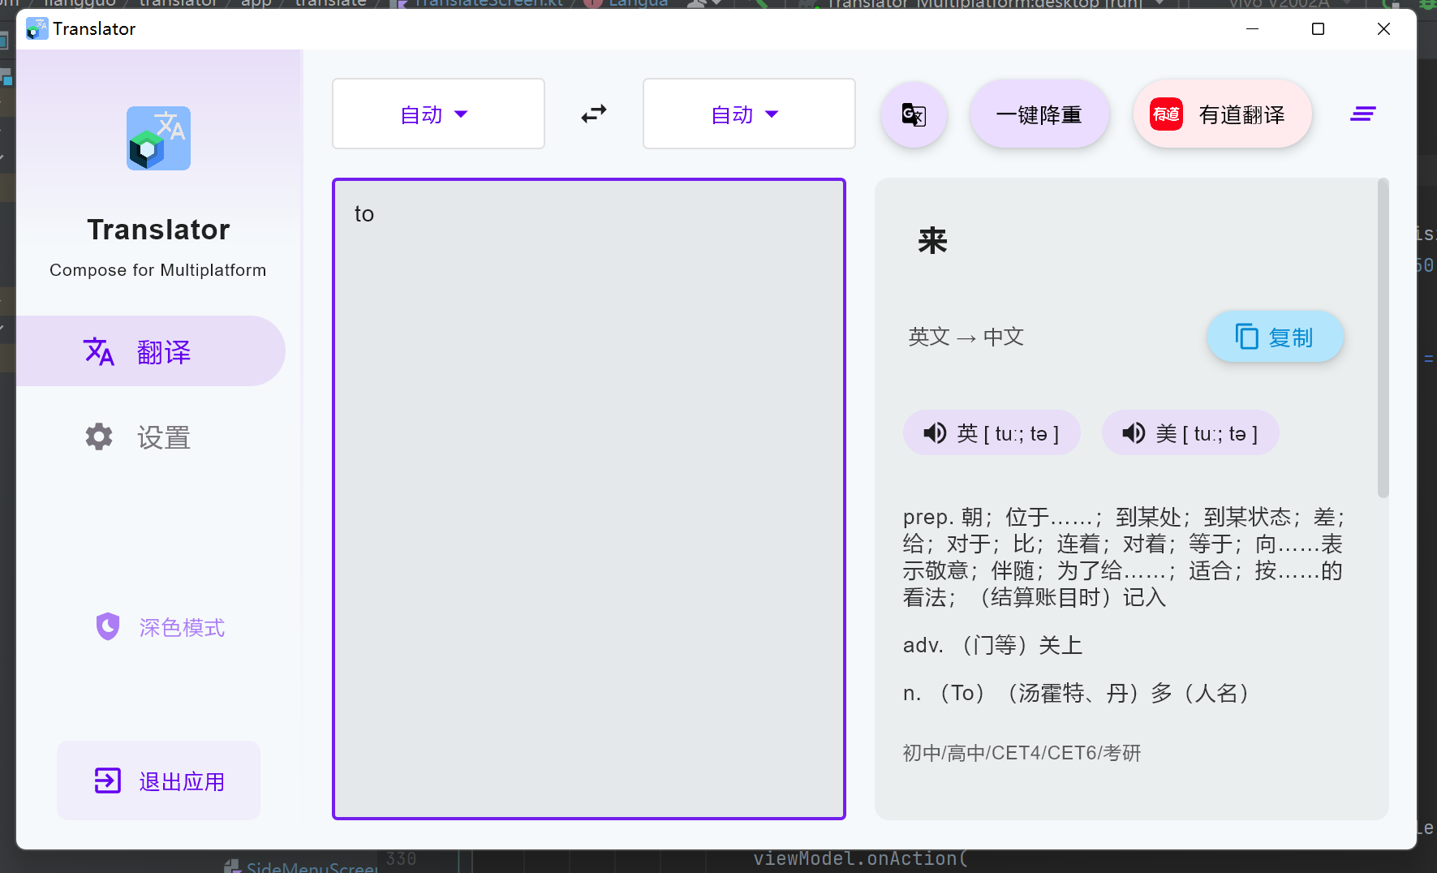The height and width of the screenshot is (873, 1437).
Task: Click the result panel vertical scrollbar
Action: click(x=1383, y=338)
